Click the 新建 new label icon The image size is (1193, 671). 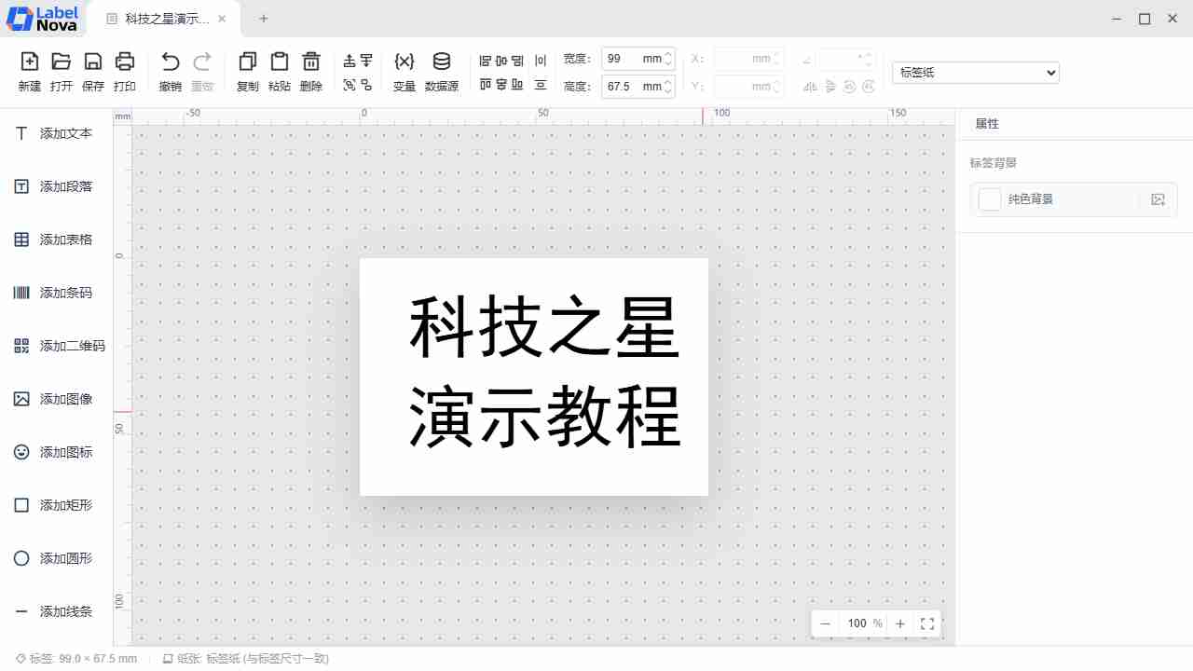(30, 62)
